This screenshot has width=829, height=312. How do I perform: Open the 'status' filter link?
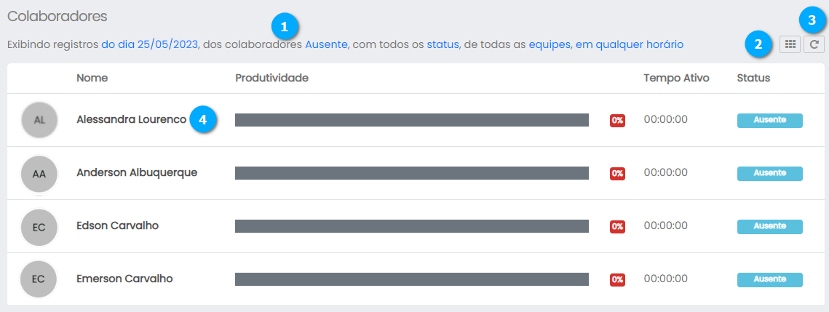pyautogui.click(x=443, y=44)
